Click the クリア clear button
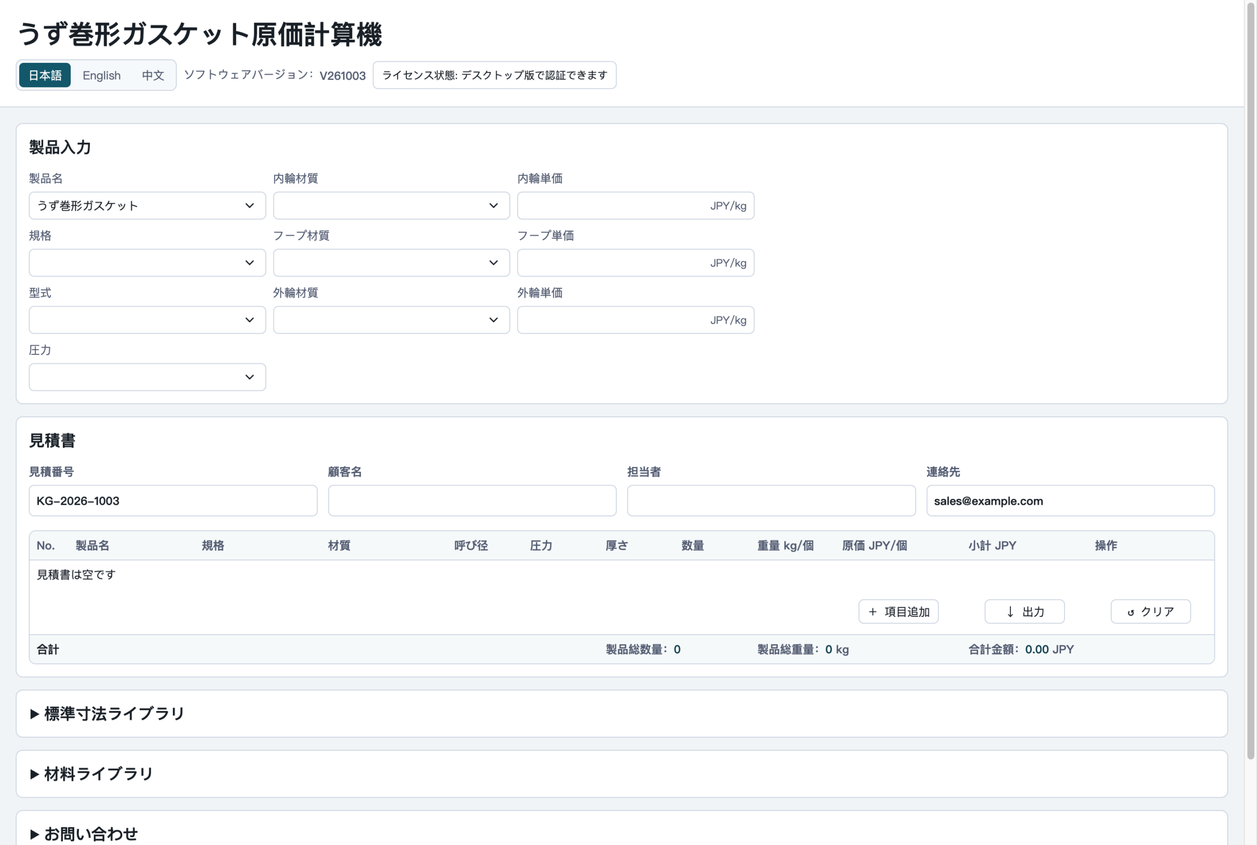Image resolution: width=1257 pixels, height=845 pixels. (1150, 612)
